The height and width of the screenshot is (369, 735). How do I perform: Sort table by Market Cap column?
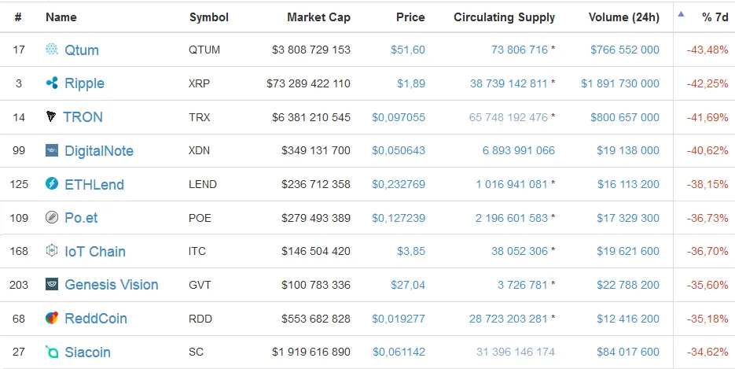tap(318, 17)
